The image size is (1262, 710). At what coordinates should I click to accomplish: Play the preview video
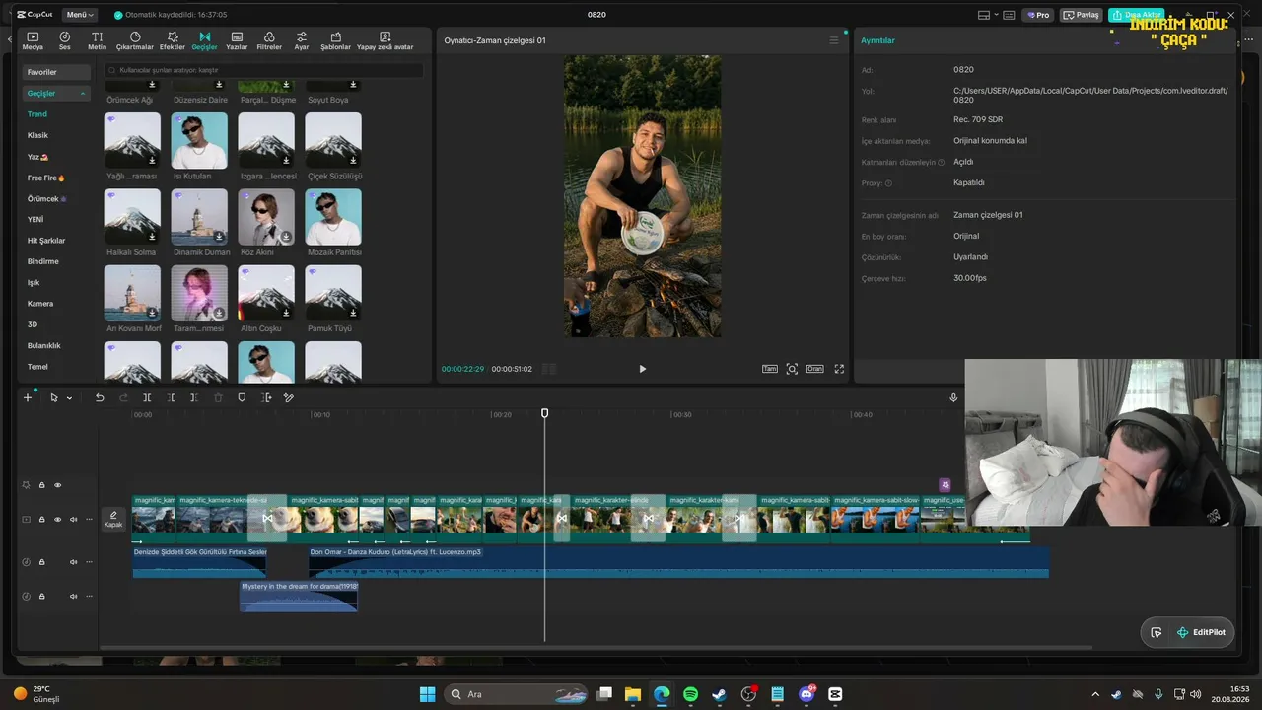pos(642,369)
